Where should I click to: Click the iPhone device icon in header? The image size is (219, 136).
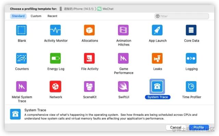(x=61, y=9)
